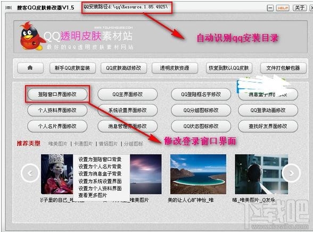Click 消息管理界面修改 button

pyautogui.click(x=128, y=126)
